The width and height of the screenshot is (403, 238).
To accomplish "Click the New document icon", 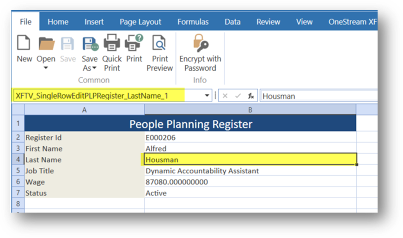I will pos(24,43).
